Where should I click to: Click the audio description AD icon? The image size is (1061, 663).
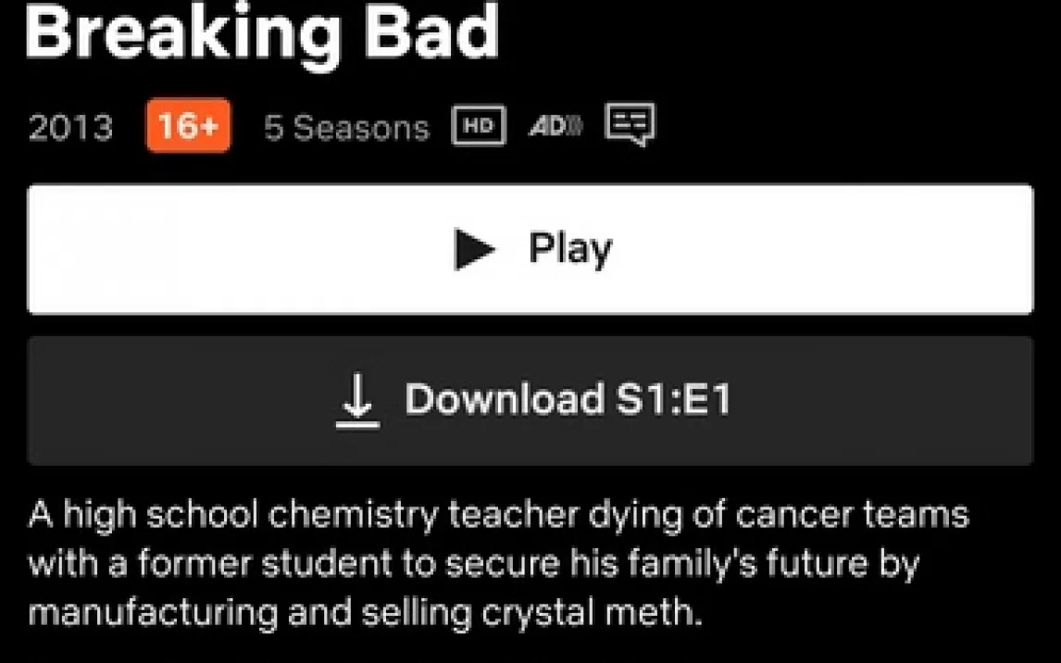[555, 127]
